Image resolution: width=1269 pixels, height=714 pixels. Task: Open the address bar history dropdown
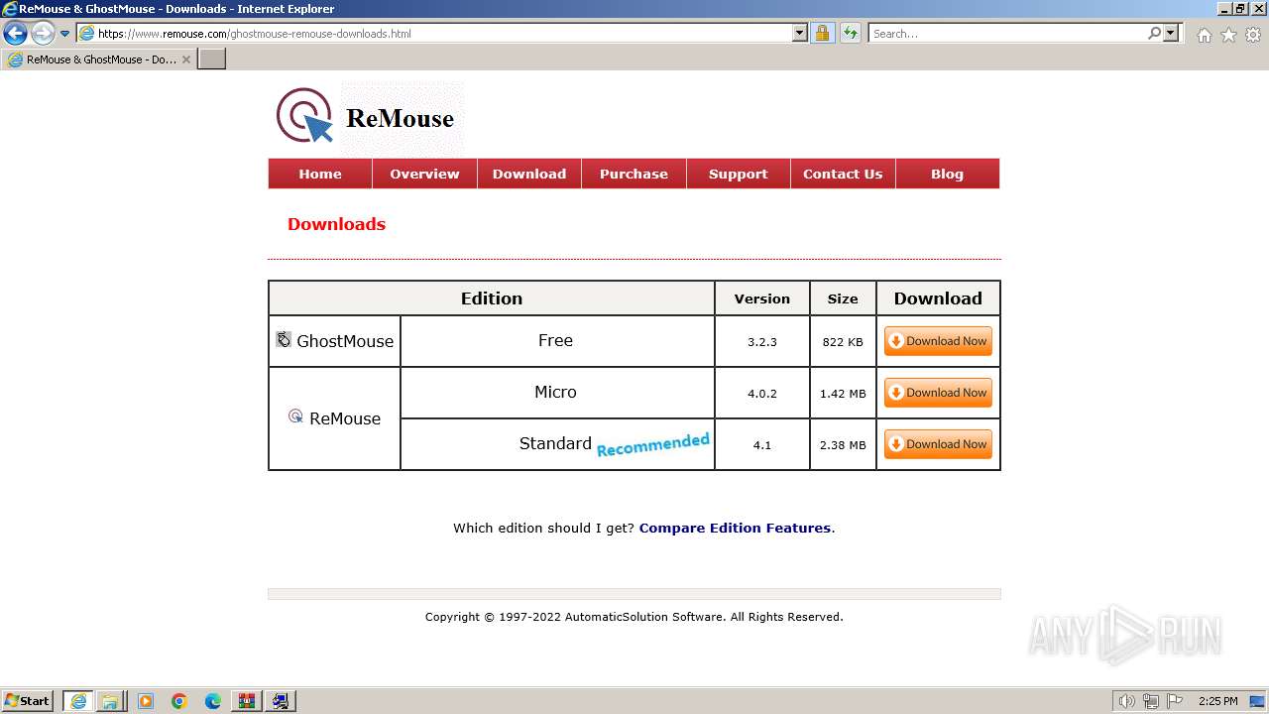(800, 33)
